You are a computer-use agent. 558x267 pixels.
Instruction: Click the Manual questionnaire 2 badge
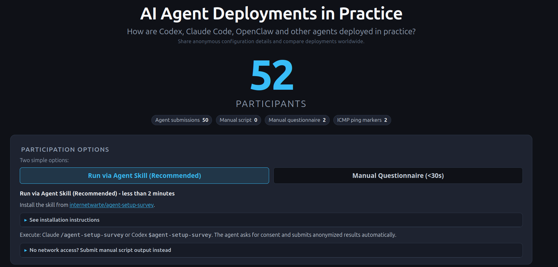(297, 120)
